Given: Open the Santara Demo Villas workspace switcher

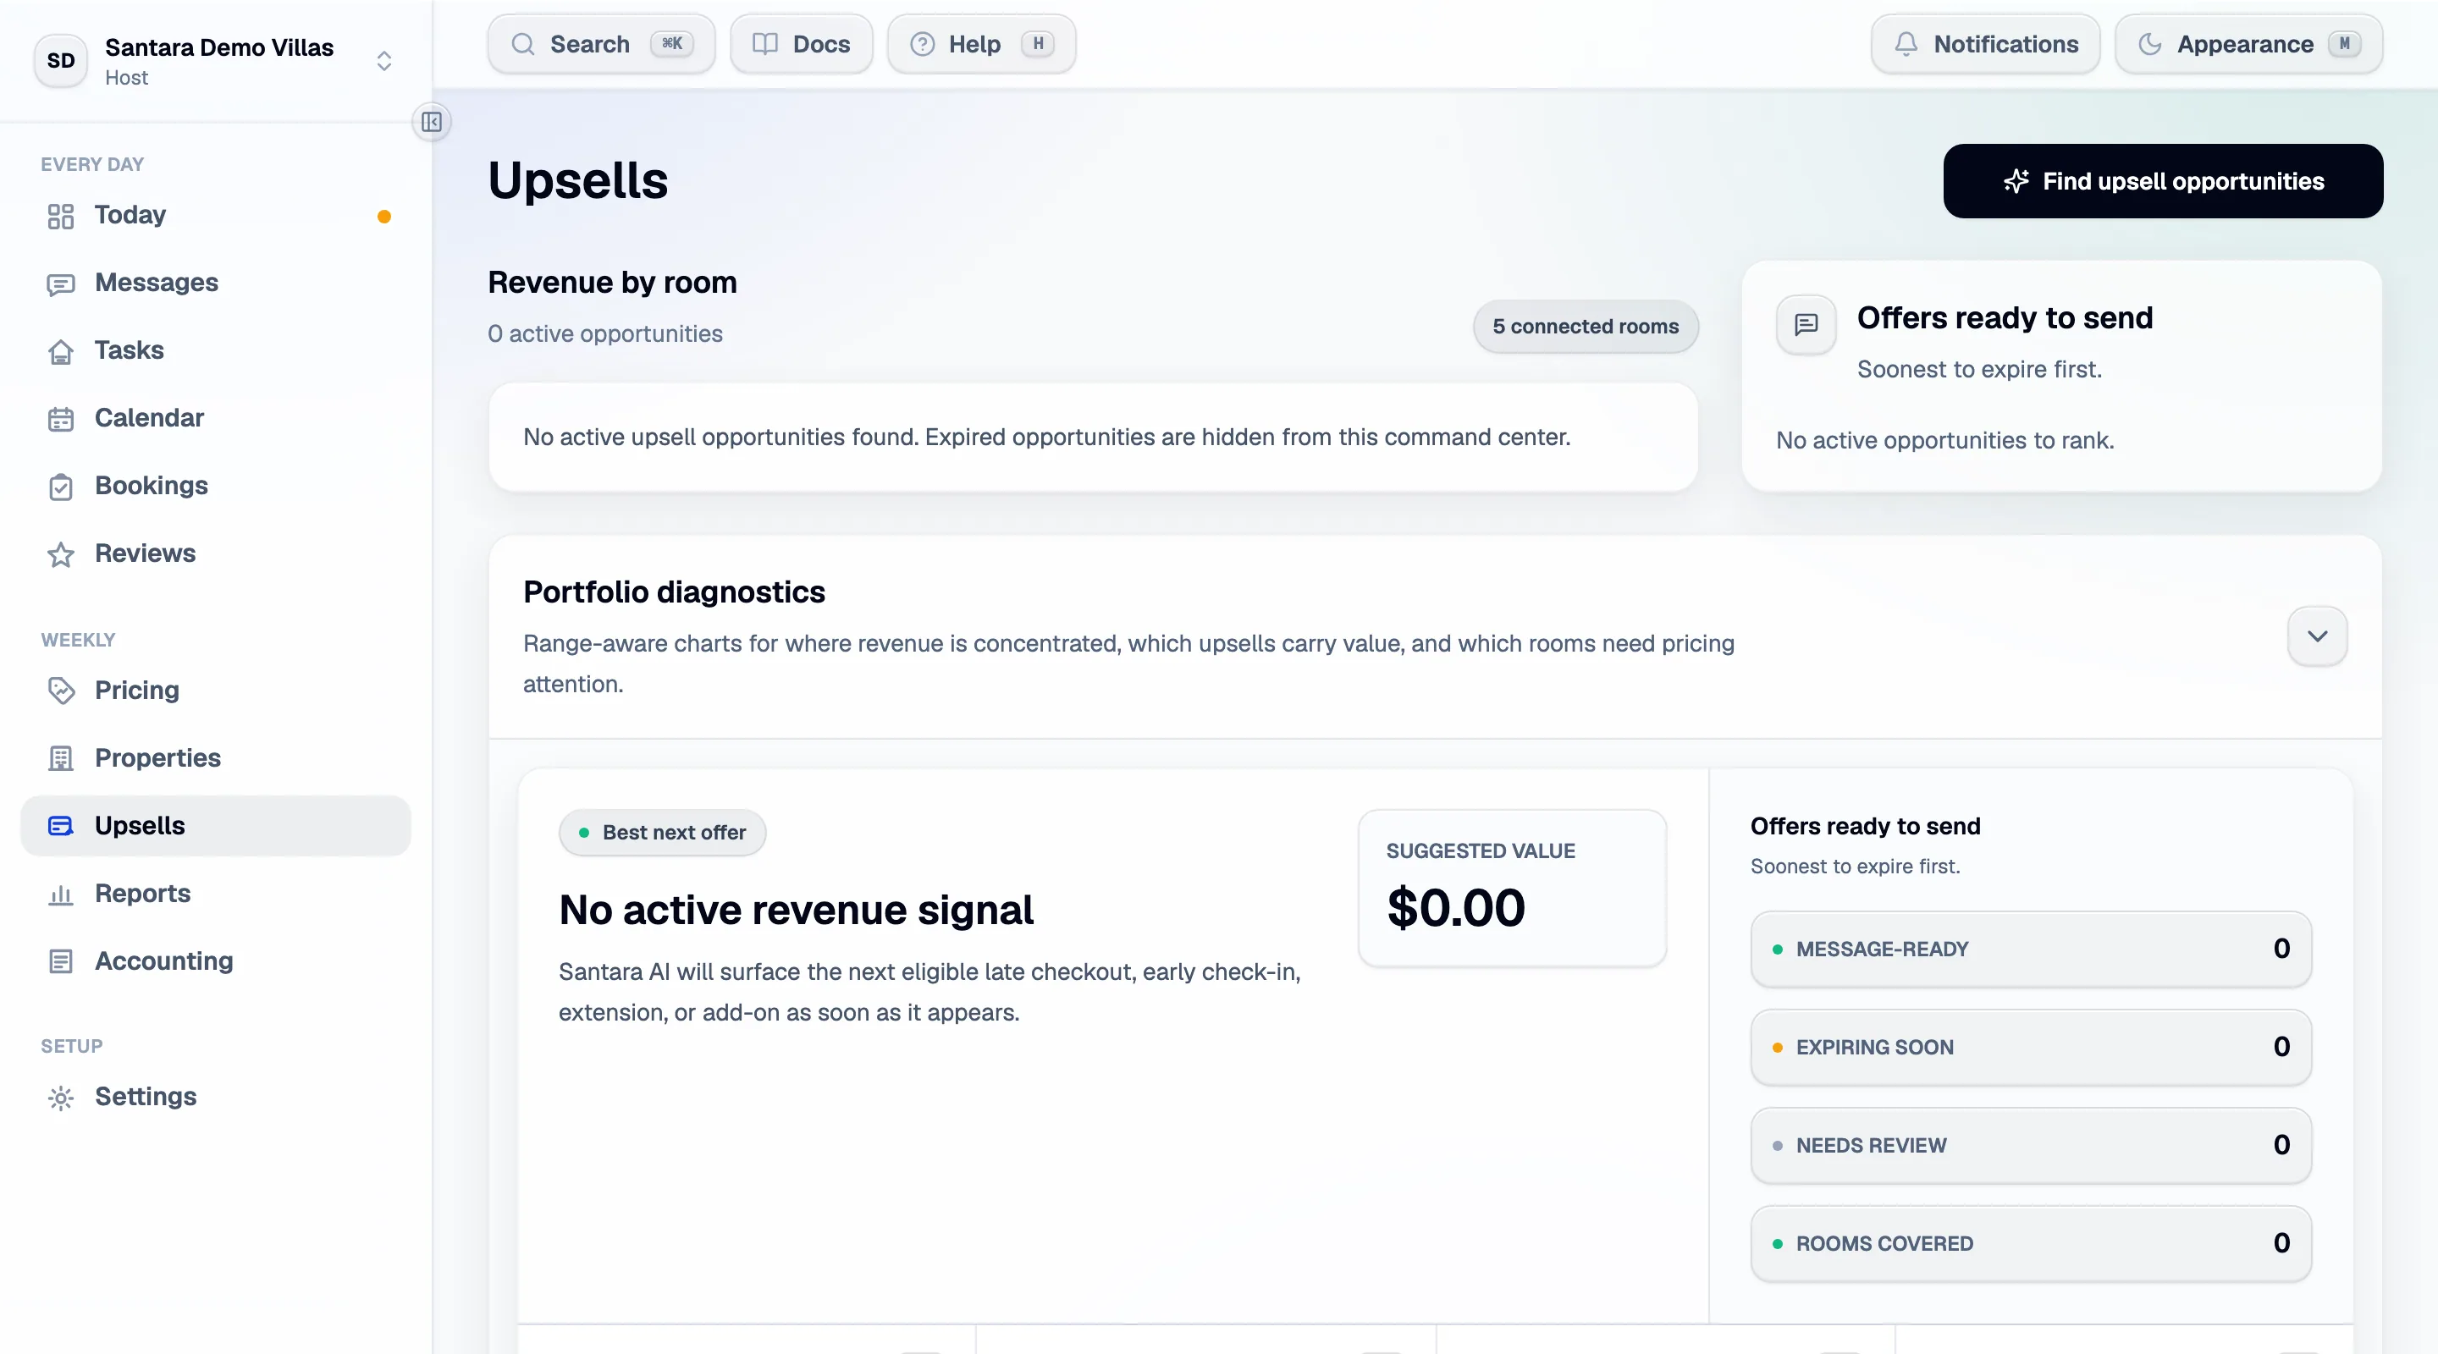Looking at the screenshot, I should (x=216, y=61).
